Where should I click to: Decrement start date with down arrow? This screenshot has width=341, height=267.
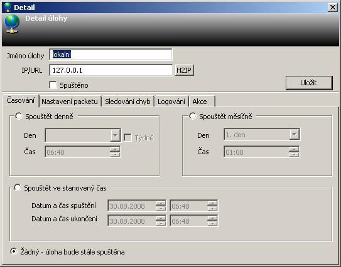(161, 208)
